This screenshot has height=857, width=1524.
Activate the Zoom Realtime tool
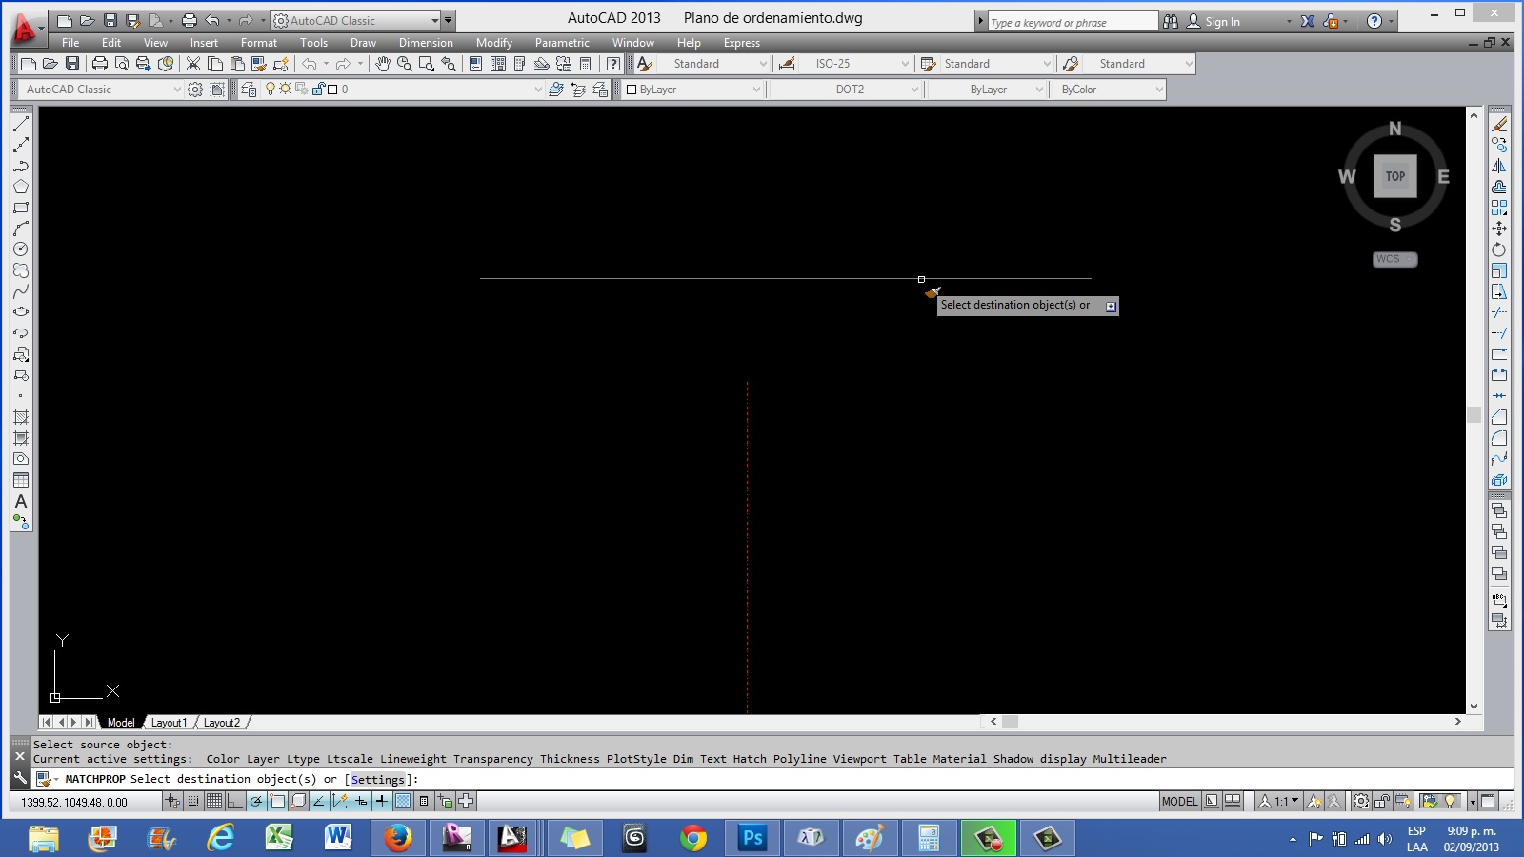click(404, 64)
